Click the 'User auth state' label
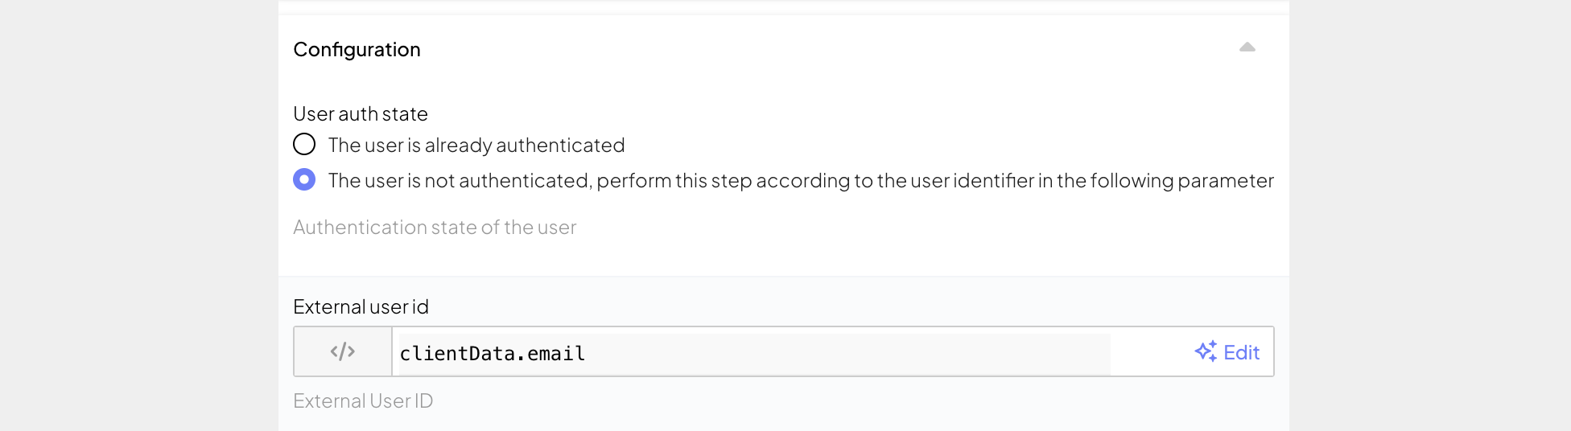Viewport: 1571px width, 431px height. 360,114
